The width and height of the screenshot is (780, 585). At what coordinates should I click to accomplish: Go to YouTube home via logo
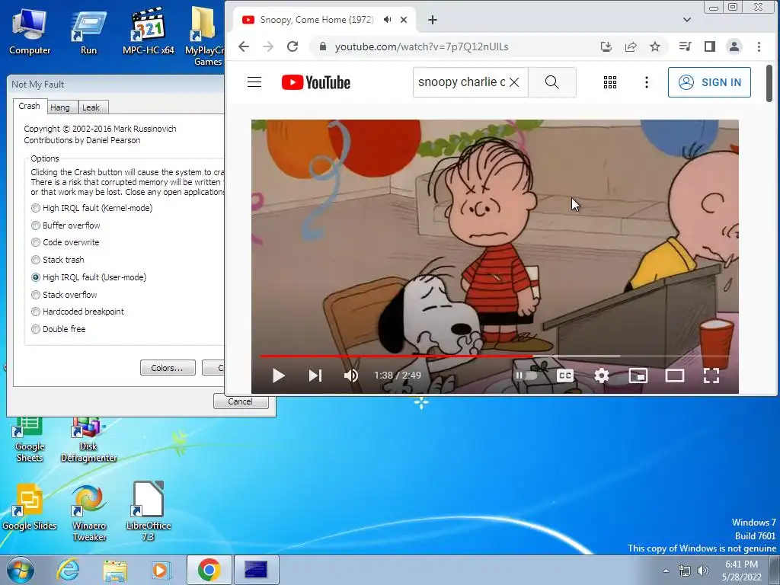[x=316, y=82]
